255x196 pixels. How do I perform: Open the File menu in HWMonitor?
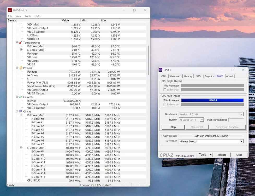coord(10,16)
